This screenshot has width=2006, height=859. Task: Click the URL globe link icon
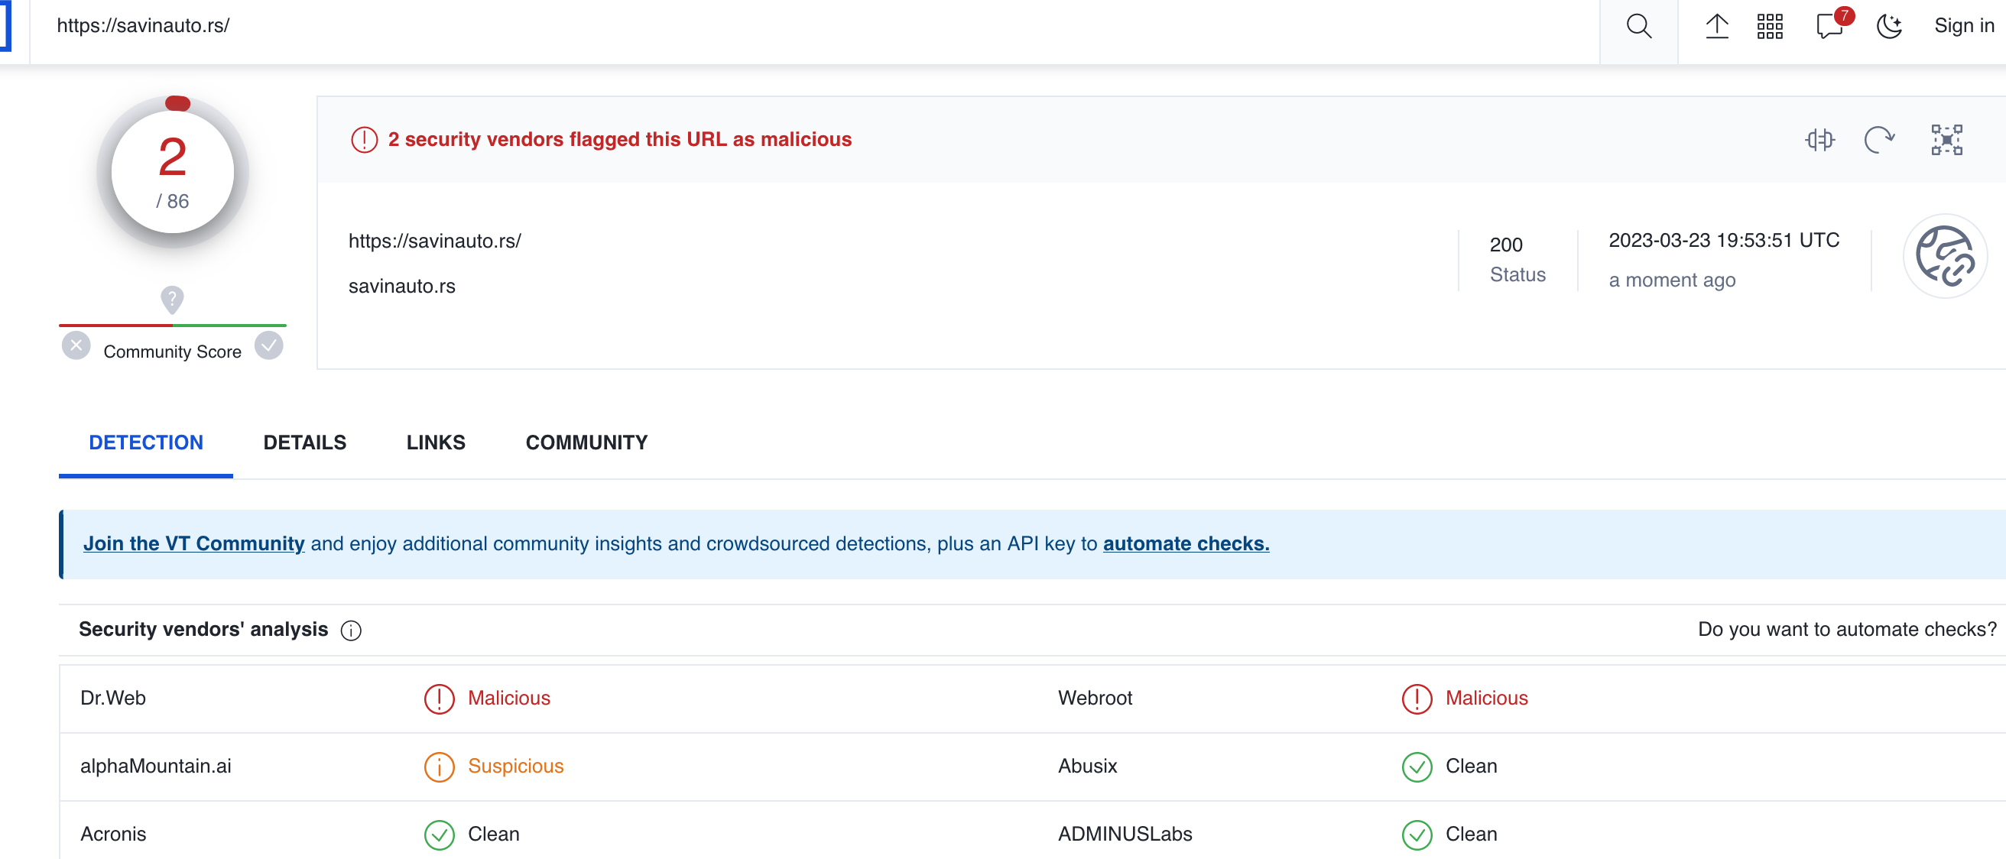click(1945, 256)
